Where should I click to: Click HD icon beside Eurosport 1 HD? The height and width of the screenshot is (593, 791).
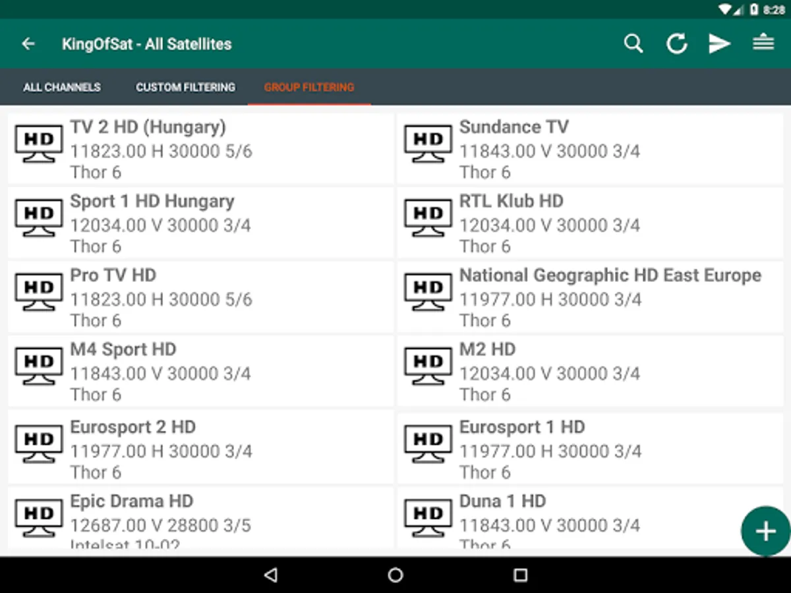(x=428, y=444)
